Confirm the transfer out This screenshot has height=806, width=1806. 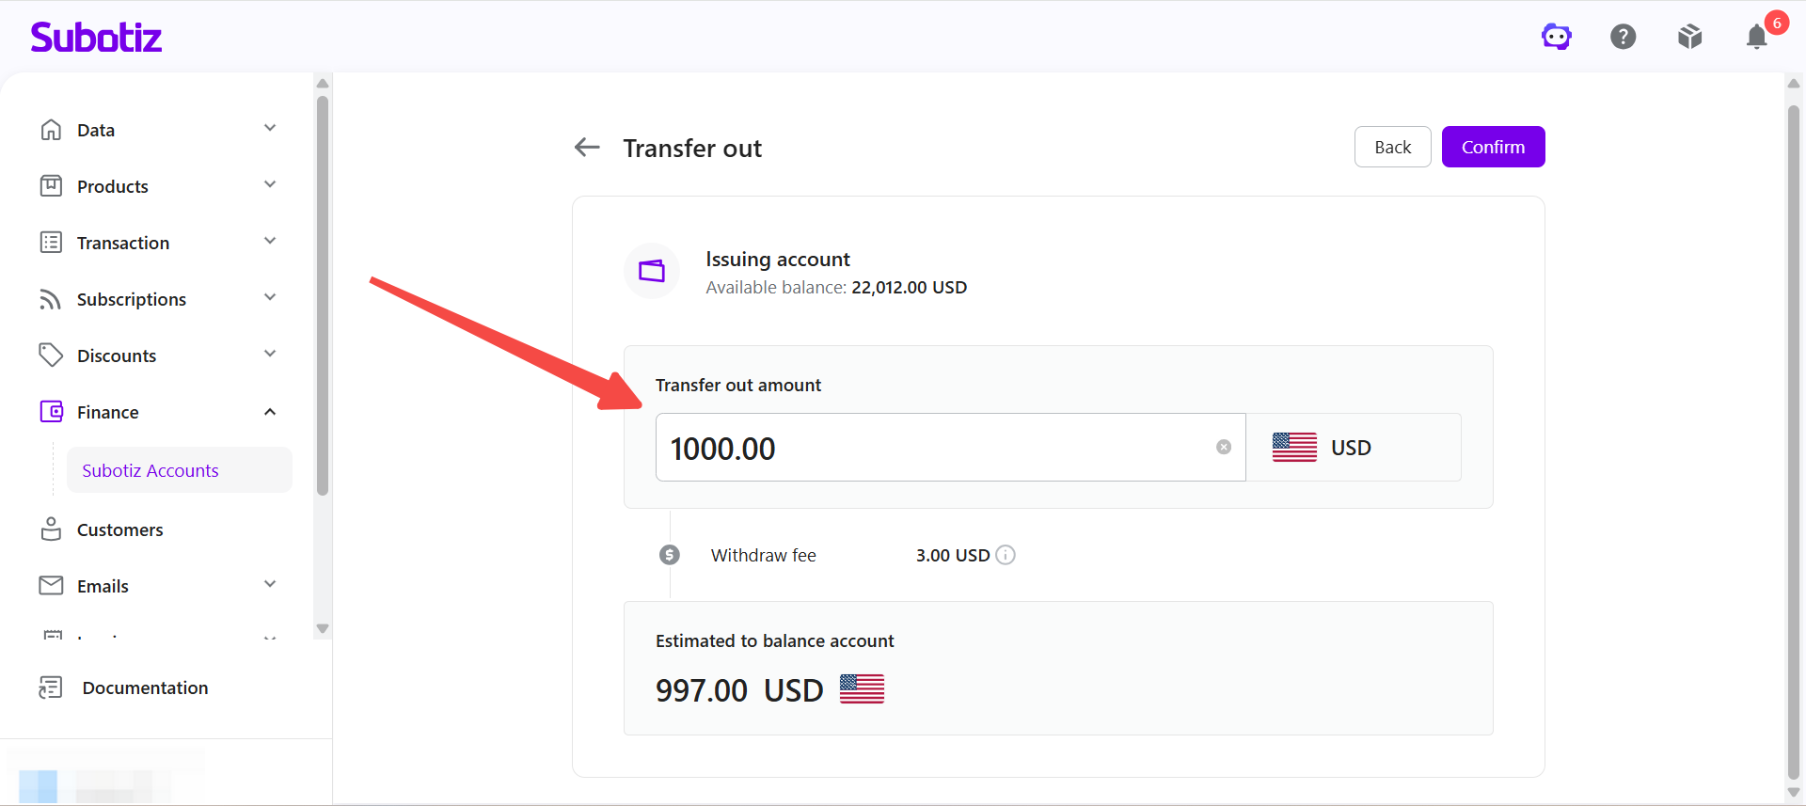[1493, 147]
